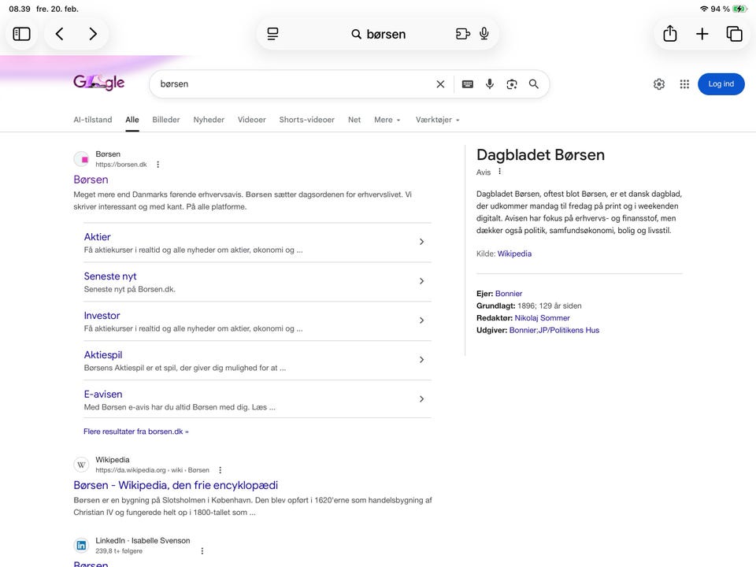The height and width of the screenshot is (567, 756).
Task: Open the page reader menu icon
Action: (x=273, y=34)
